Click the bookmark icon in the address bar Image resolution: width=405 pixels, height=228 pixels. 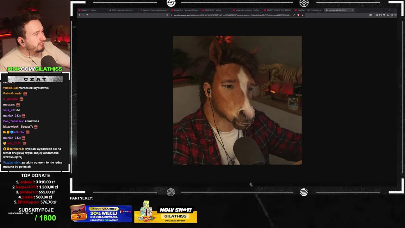coord(166,15)
